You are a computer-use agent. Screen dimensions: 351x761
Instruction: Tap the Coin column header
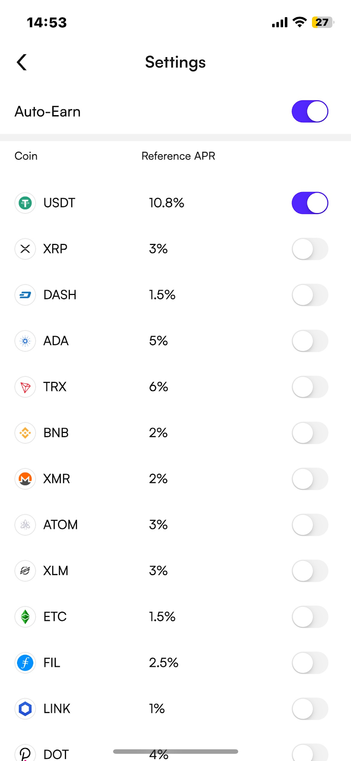pos(26,156)
